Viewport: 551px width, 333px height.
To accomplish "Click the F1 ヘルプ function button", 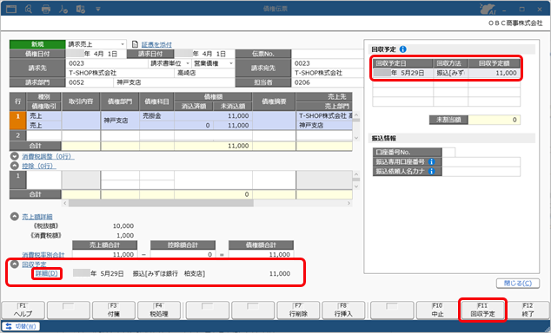I will click(23, 310).
